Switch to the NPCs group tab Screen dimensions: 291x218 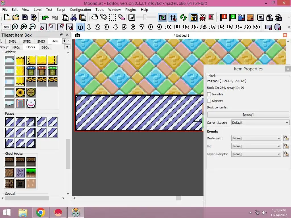point(16,47)
